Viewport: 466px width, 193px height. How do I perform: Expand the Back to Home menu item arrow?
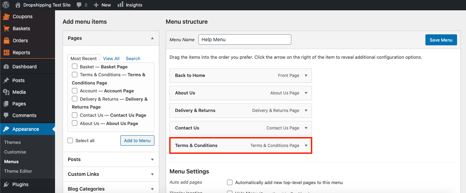[x=306, y=76]
